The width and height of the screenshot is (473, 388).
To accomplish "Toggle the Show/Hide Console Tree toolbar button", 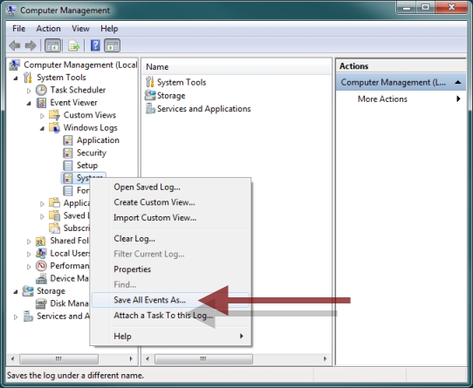I will tap(52, 46).
